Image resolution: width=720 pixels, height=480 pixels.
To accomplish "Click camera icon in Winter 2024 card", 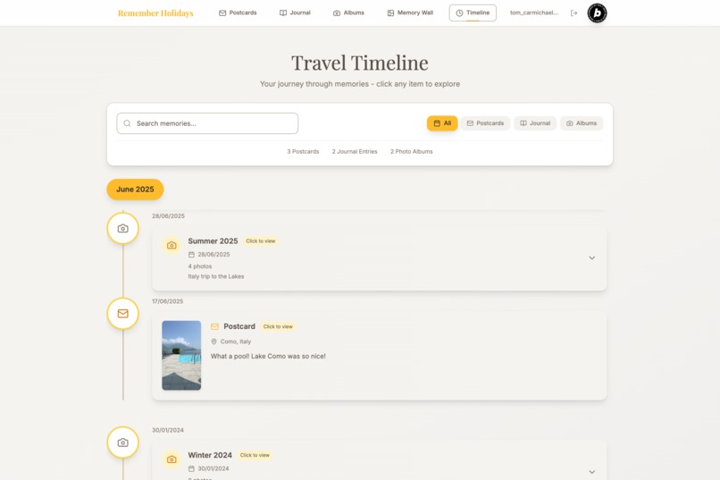I will pyautogui.click(x=172, y=459).
